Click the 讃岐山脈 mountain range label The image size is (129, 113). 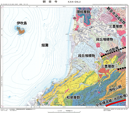click(x=115, y=89)
